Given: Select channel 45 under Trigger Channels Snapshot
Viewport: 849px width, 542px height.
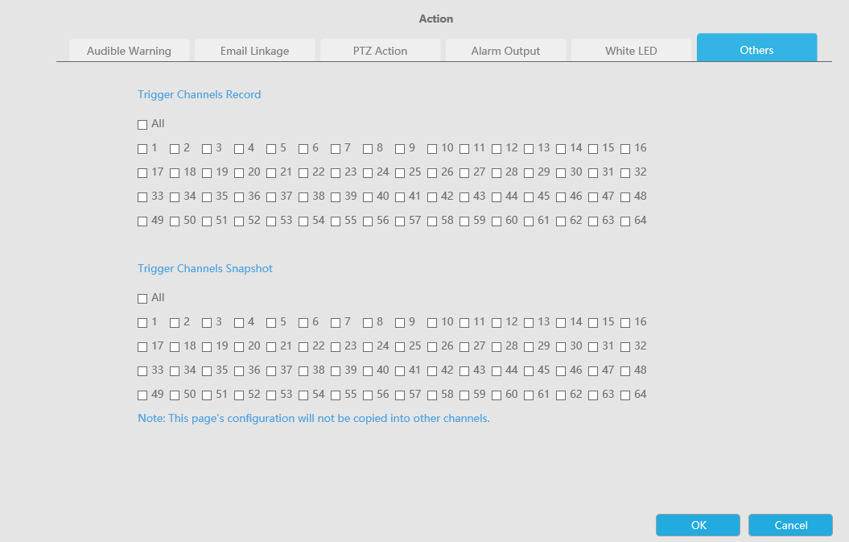Looking at the screenshot, I should [529, 371].
